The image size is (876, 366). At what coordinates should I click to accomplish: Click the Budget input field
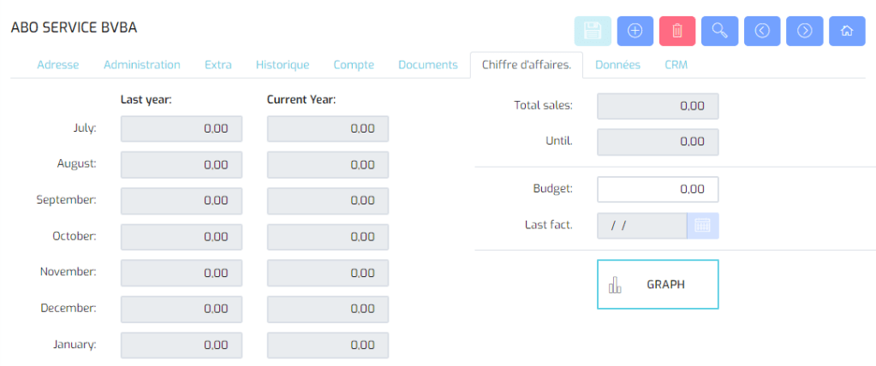click(x=658, y=190)
